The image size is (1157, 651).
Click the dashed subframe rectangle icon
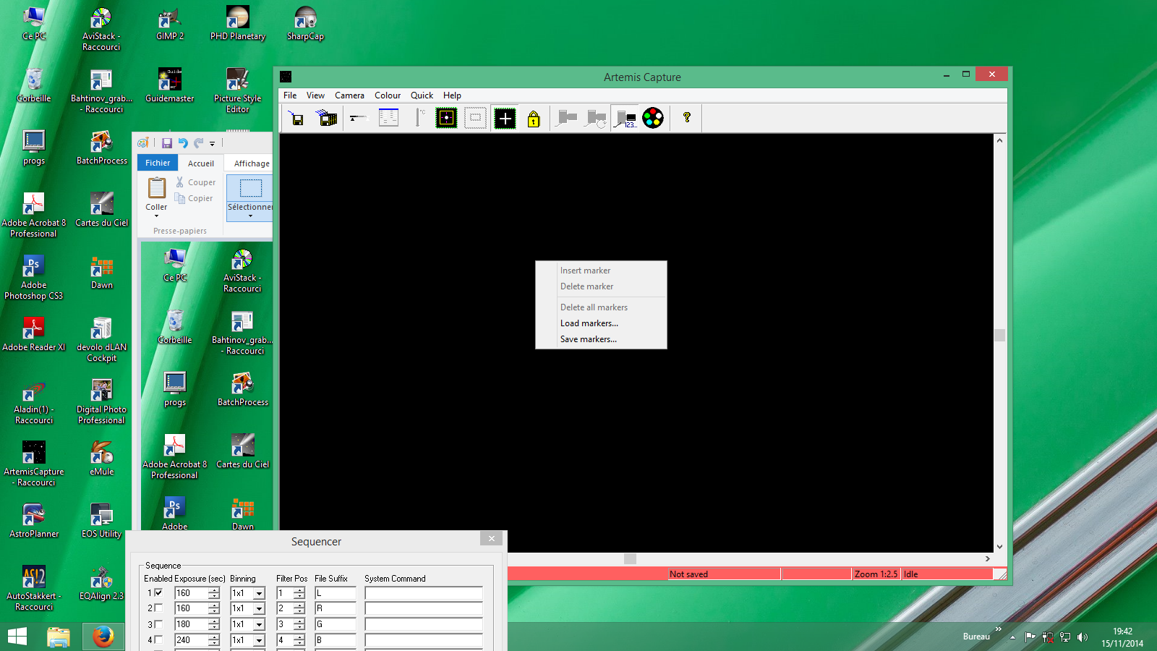pos(475,118)
